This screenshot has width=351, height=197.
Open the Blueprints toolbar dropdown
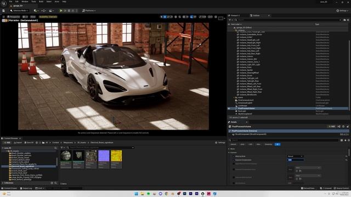coord(43,10)
